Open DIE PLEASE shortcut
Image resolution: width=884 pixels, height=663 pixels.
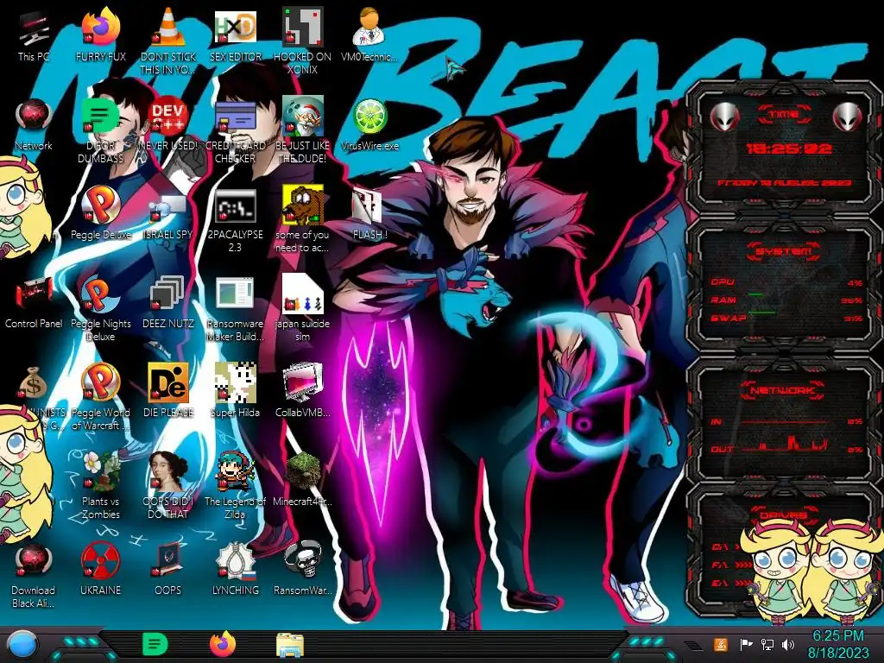point(168,391)
